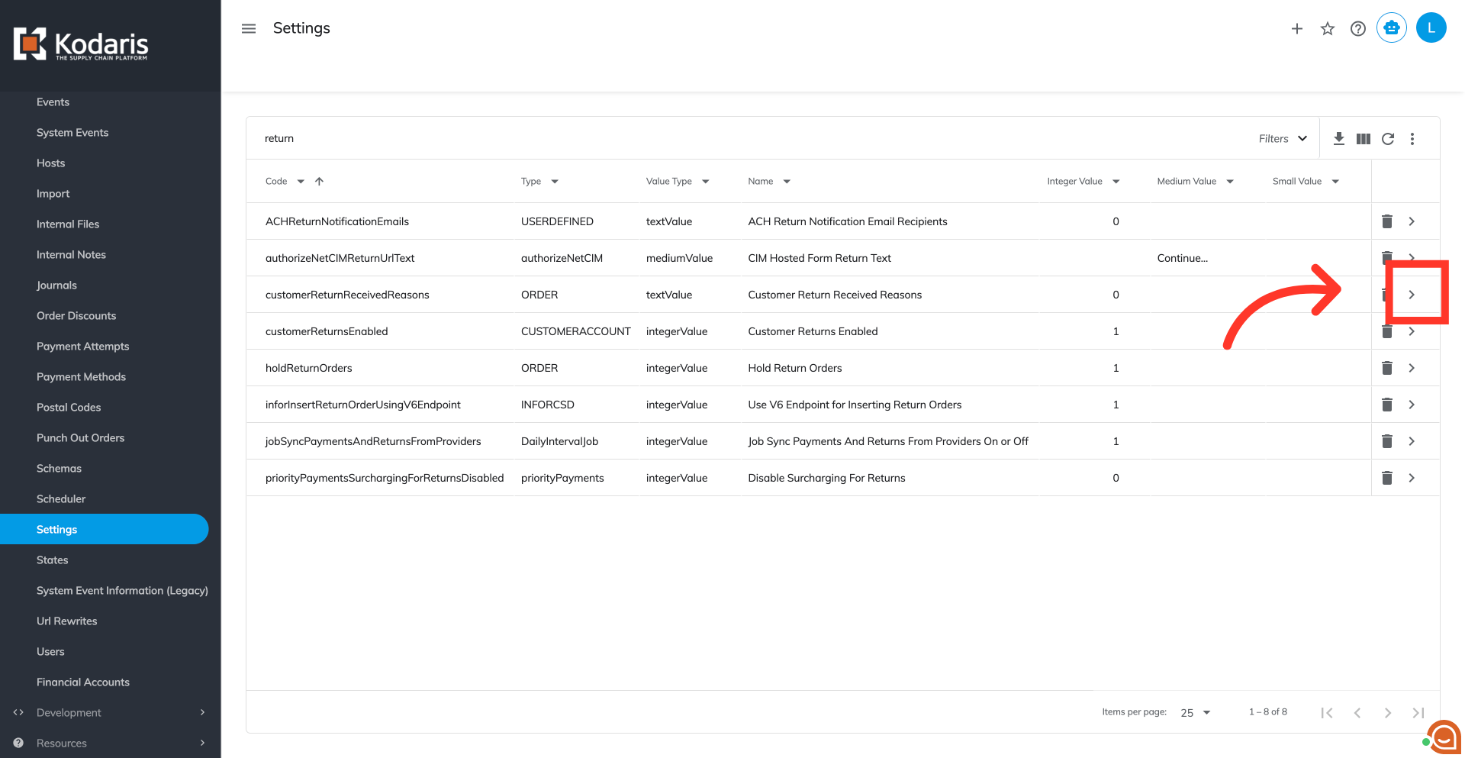Viewport: 1465px width, 758px height.
Task: Open the Small Value column filter dropdown
Action: (x=1335, y=181)
